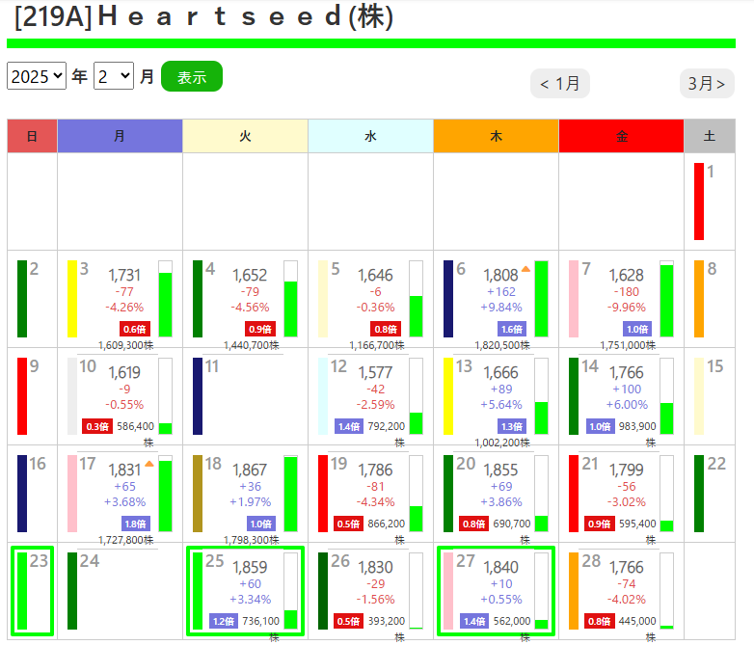Viewport: 754px width, 645px height.
Task: Click the green 表示 button
Action: click(192, 77)
